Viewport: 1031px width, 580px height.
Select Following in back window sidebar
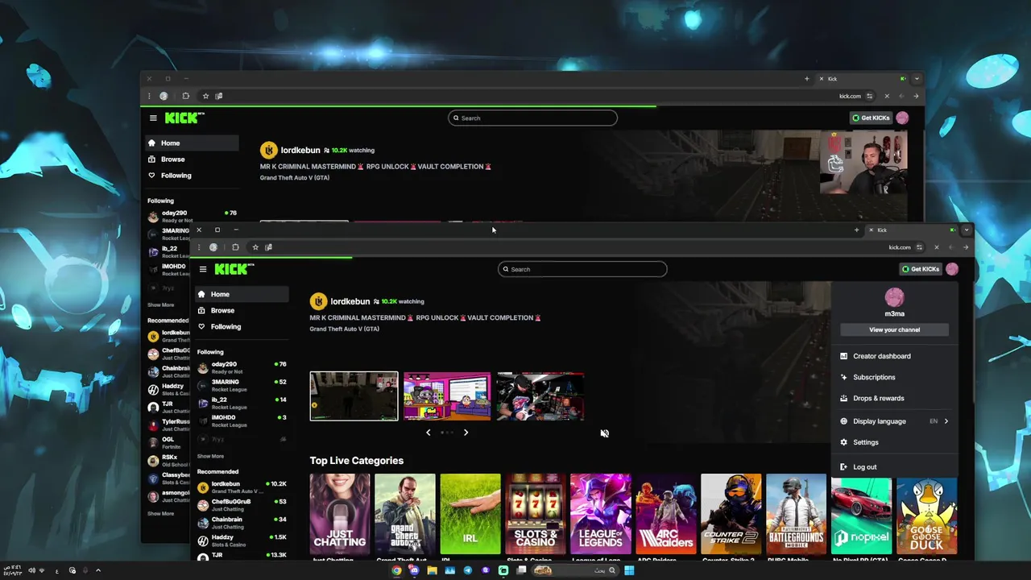click(191, 175)
